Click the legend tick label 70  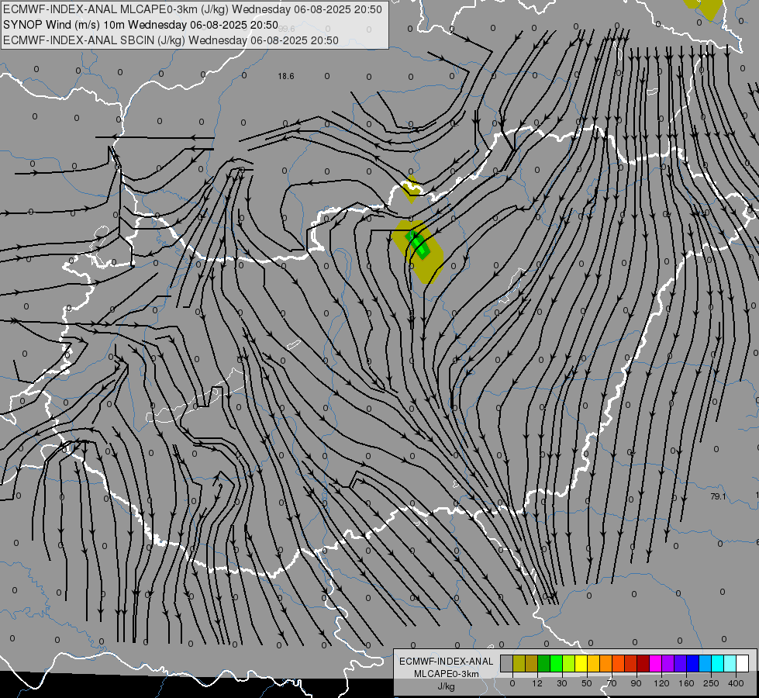pyautogui.click(x=612, y=683)
